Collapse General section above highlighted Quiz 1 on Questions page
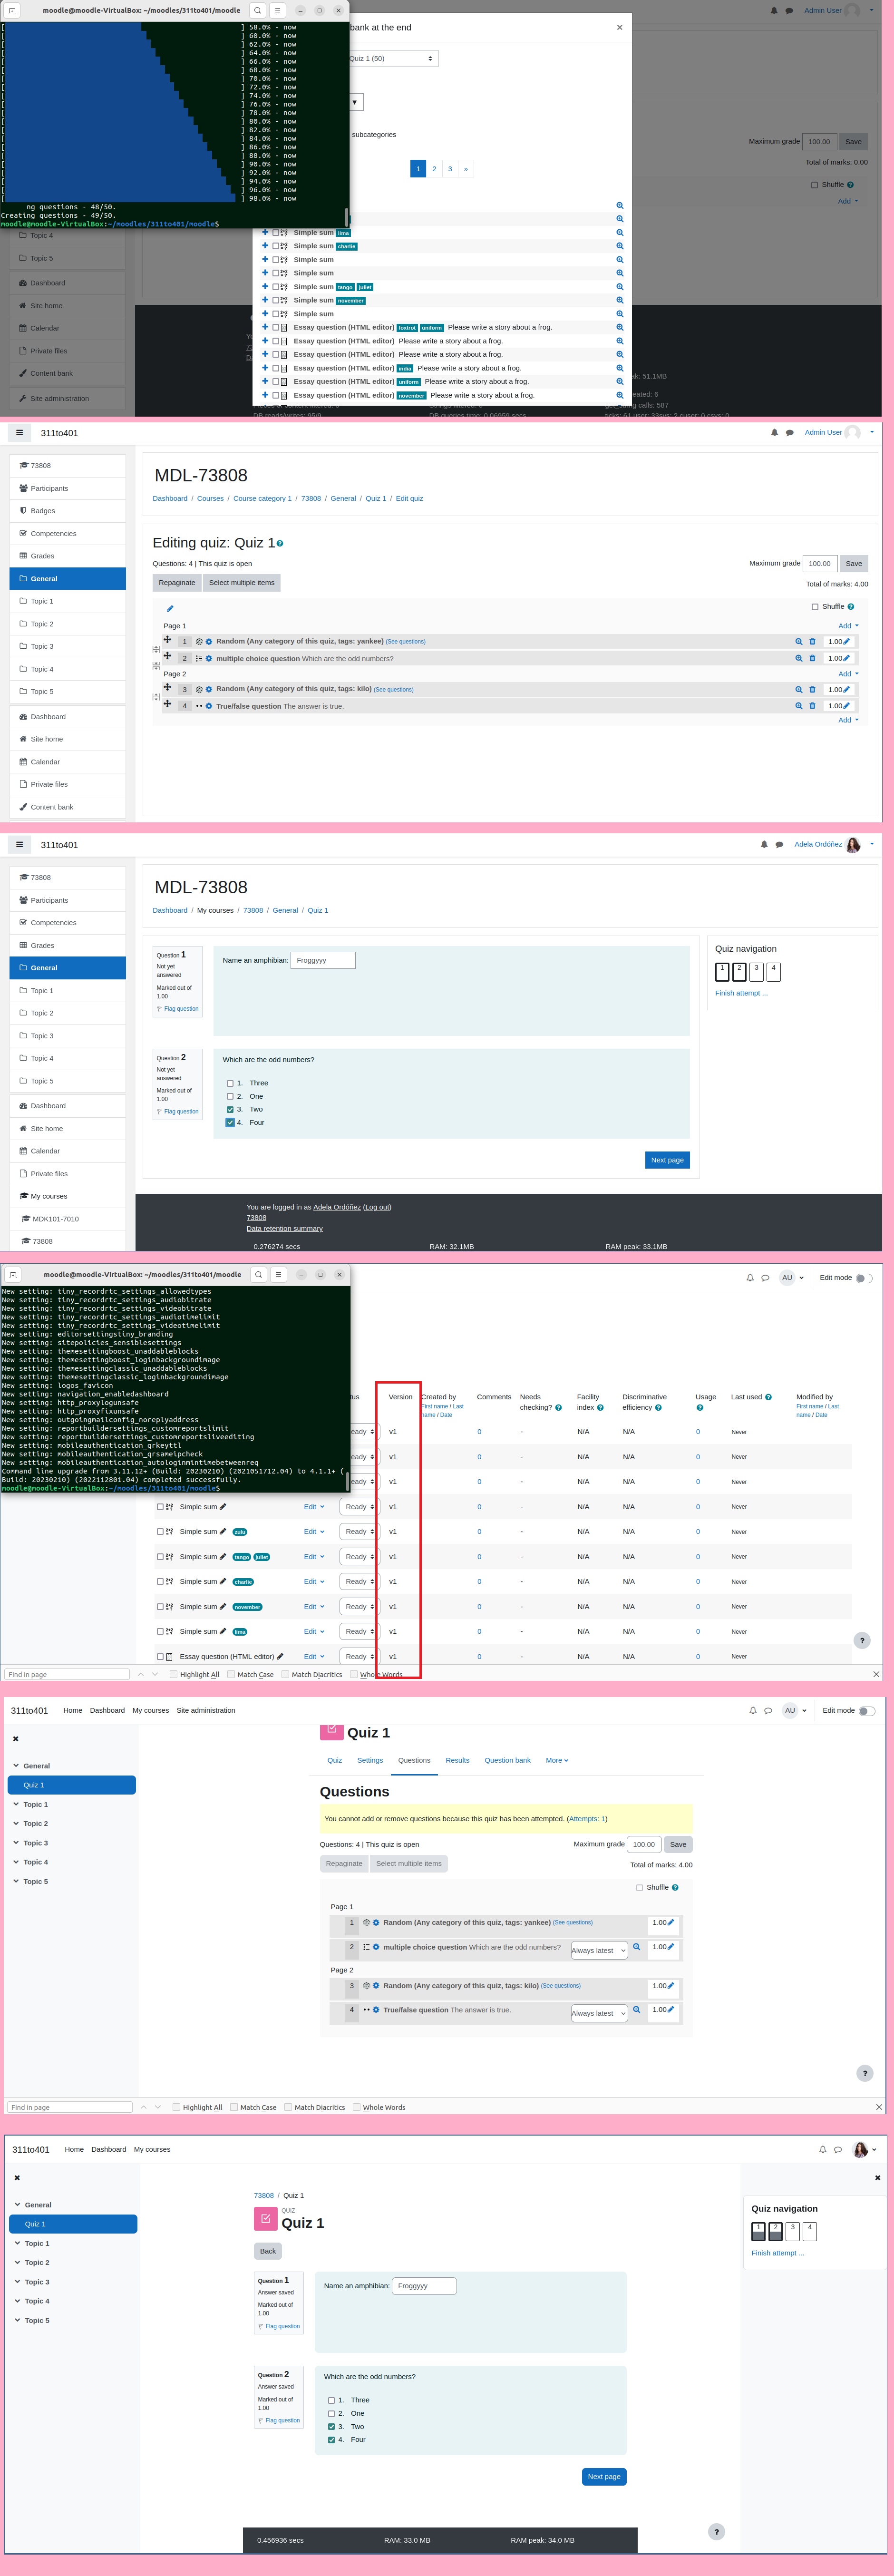 click(x=16, y=1766)
